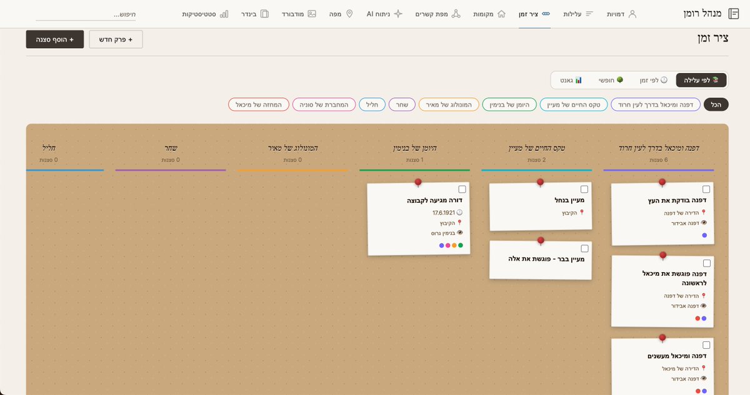Click the מנהל רומן notebook logo icon

pyautogui.click(x=734, y=14)
